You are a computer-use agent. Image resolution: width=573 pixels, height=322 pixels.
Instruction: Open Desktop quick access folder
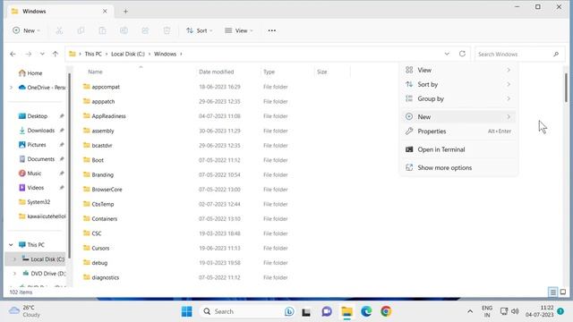(x=32, y=116)
